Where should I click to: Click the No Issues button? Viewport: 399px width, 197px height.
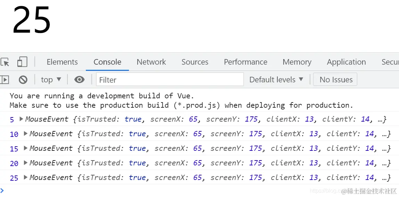(x=335, y=80)
